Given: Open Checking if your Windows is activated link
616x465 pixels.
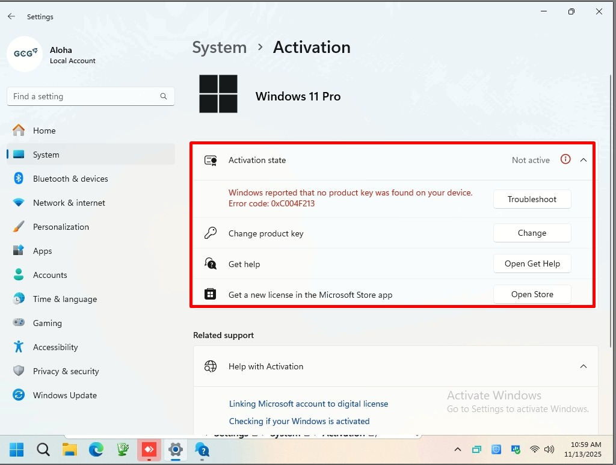Looking at the screenshot, I should point(300,421).
